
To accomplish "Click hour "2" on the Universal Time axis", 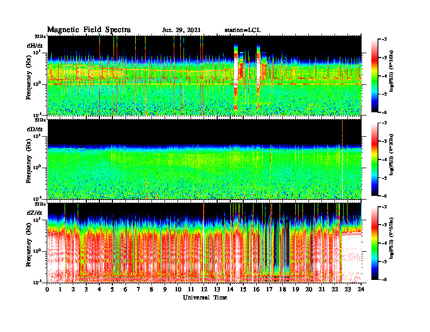I will click(x=73, y=290).
